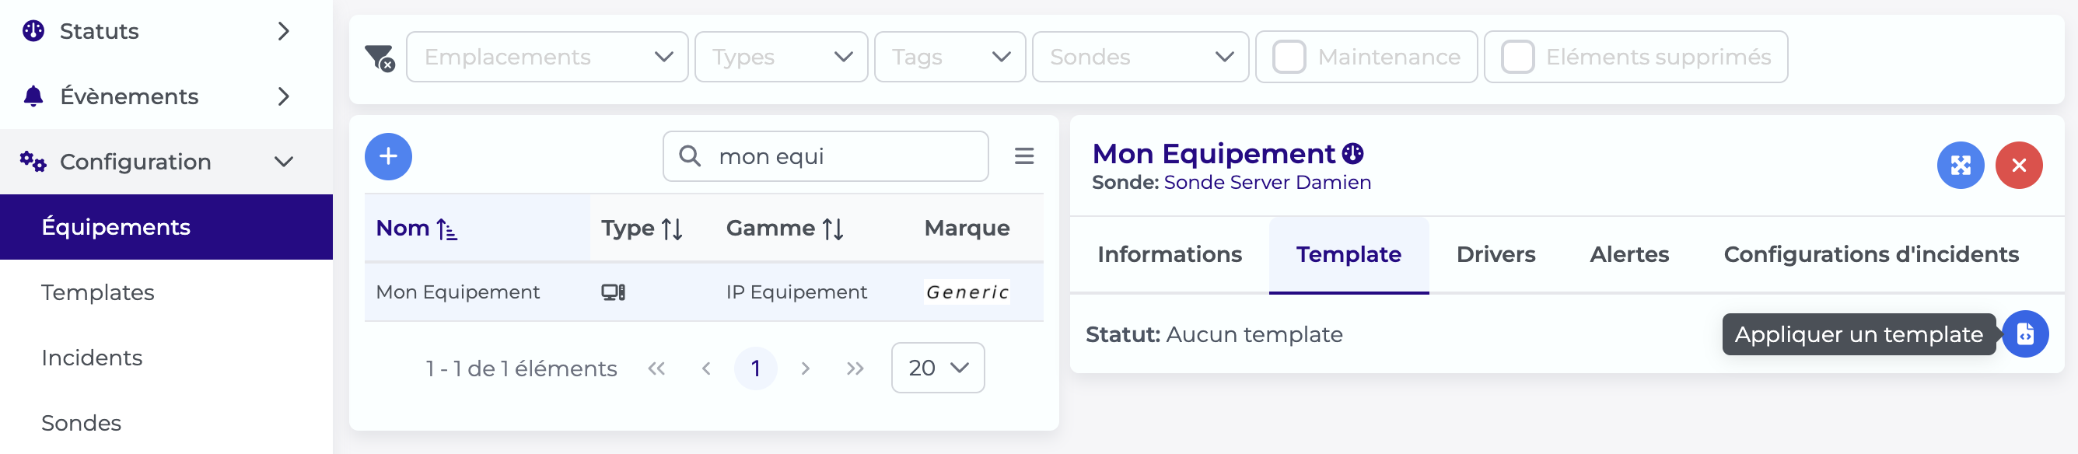The height and width of the screenshot is (454, 2078).
Task: Close the Mon Equipement detail panel
Action: click(2018, 166)
